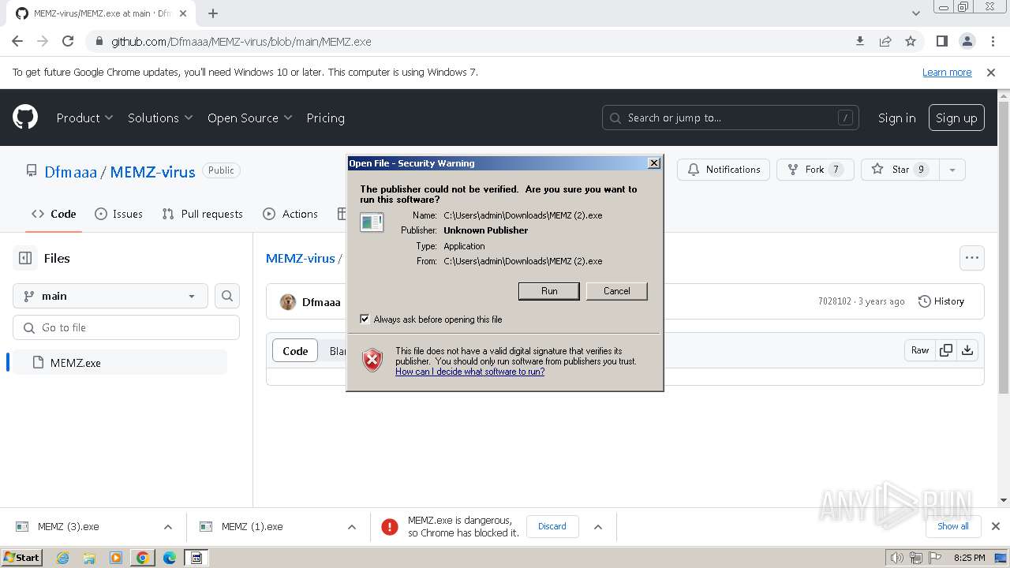
Task: Open the Dfmaaa owner link
Action: click(x=70, y=172)
